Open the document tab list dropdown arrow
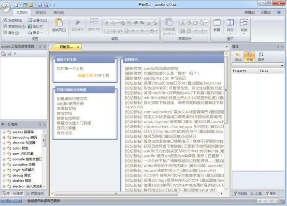The image size is (287, 206). (x=227, y=47)
